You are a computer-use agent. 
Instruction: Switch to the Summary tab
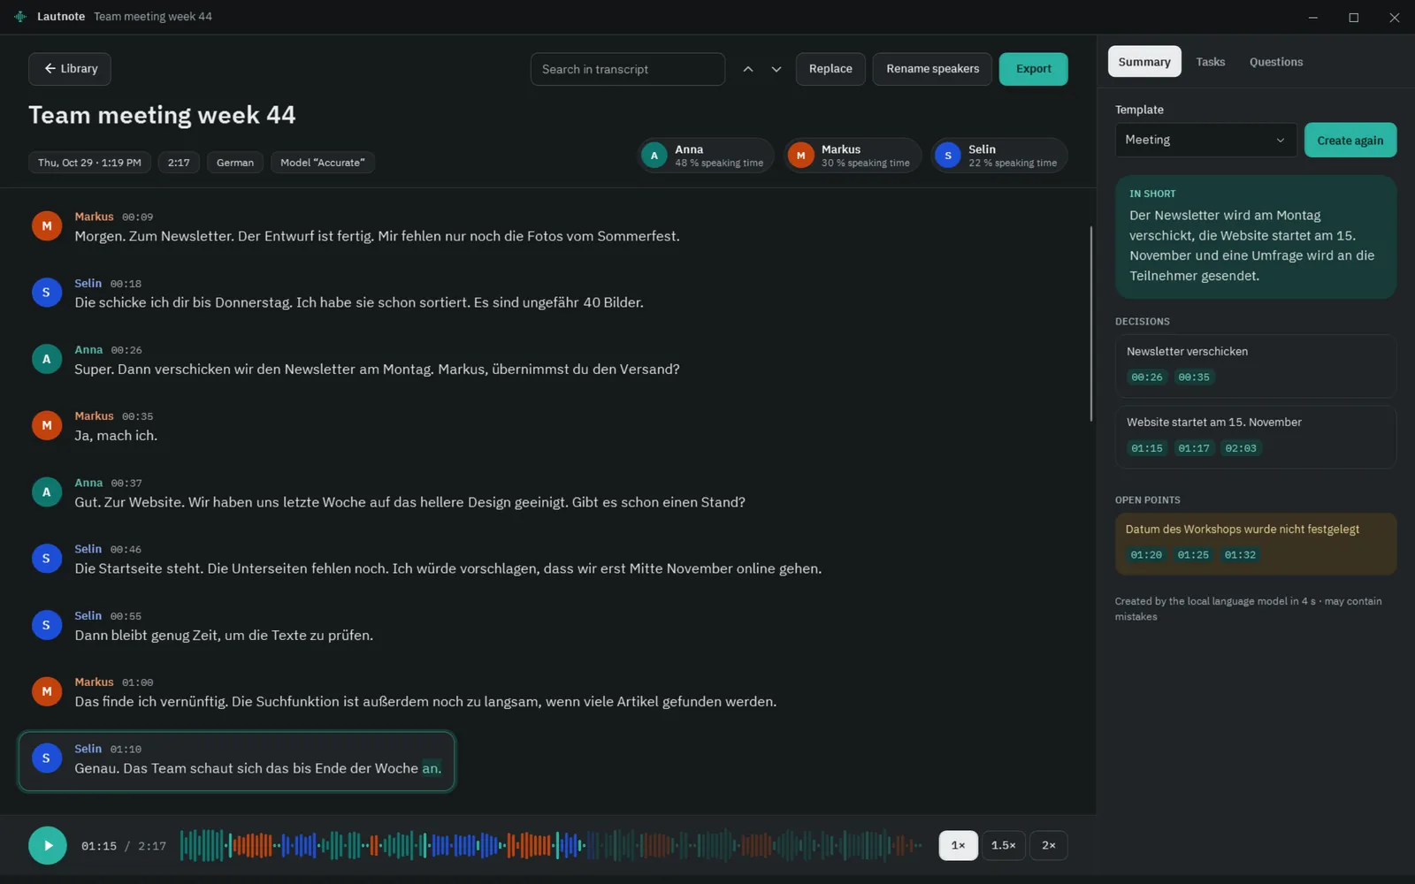[1144, 62]
